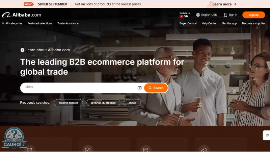Open the All categories hamburger menu icon

(x=3, y=23)
